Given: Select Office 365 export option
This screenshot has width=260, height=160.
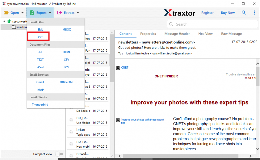Looking at the screenshot, I should (67, 82).
